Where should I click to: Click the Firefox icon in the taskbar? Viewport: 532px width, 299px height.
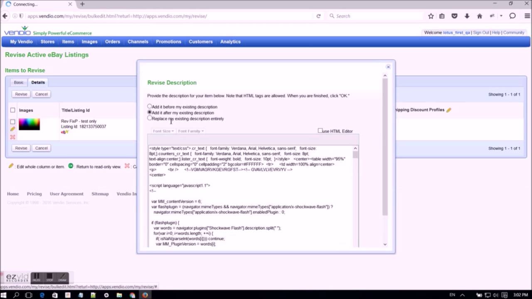(145, 295)
